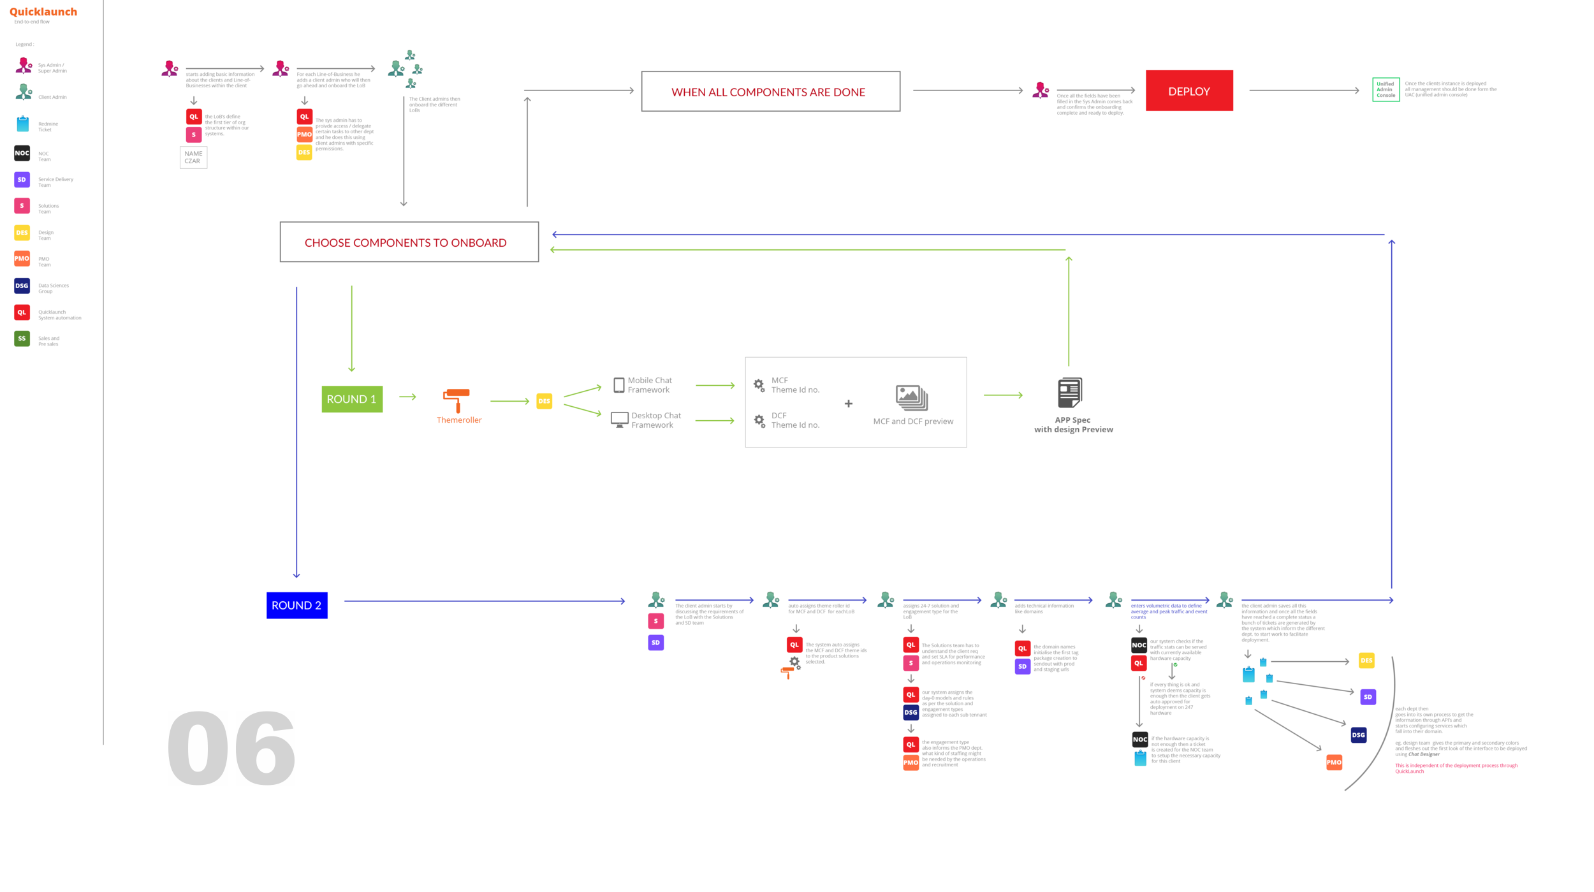Image resolution: width=1594 pixels, height=892 pixels.
Task: Click the group of client admins onboarding LoBs
Action: 406,69
